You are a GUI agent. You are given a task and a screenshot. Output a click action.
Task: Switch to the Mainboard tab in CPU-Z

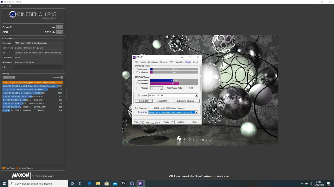click(154, 62)
